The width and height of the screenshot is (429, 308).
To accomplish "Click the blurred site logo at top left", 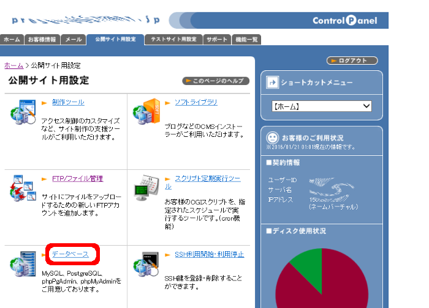I will [86, 20].
